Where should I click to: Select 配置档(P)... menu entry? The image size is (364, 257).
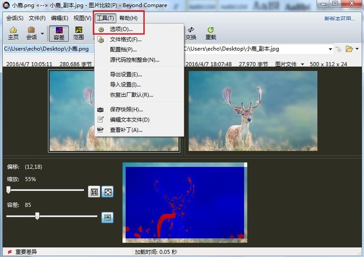pyautogui.click(x=139, y=50)
